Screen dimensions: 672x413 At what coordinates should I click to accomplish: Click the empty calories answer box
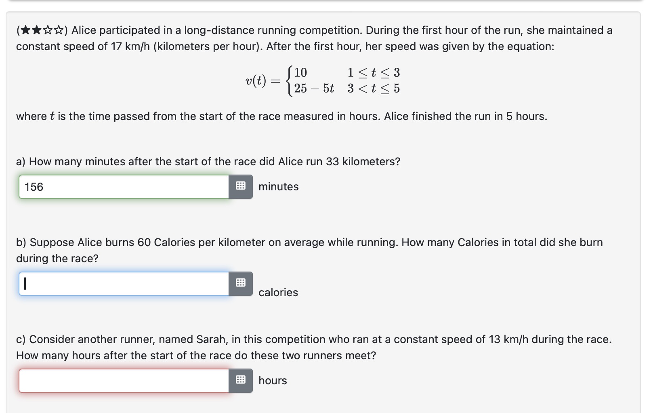coord(121,283)
